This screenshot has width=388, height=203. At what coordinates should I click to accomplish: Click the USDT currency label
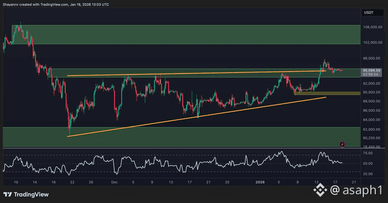tap(369, 13)
